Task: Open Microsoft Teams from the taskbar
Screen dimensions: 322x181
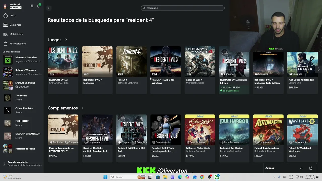Action: click(173, 177)
